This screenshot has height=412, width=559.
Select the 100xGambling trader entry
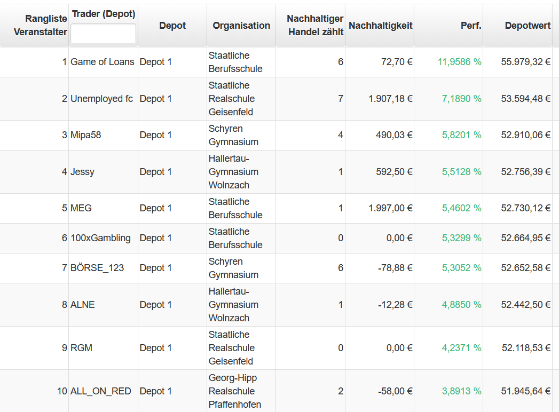[x=100, y=238]
